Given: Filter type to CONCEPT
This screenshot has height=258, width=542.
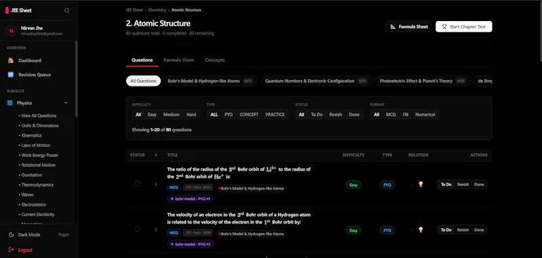Looking at the screenshot, I should (249, 114).
